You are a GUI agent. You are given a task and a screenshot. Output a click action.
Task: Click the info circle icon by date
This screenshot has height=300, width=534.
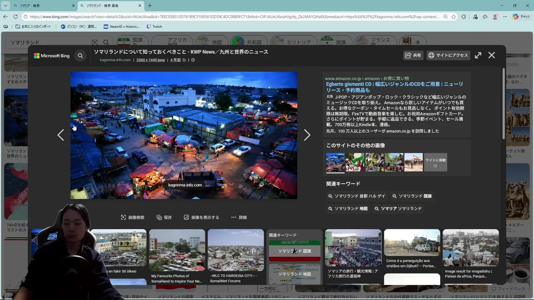pos(193,60)
